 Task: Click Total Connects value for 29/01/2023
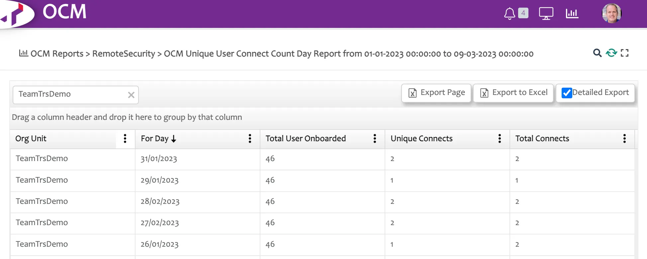tap(517, 180)
